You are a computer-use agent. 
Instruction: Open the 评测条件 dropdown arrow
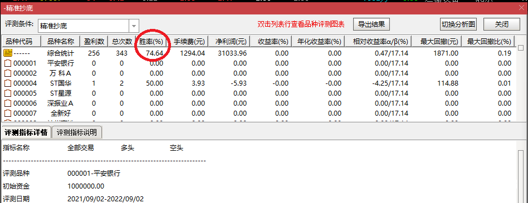coord(134,26)
